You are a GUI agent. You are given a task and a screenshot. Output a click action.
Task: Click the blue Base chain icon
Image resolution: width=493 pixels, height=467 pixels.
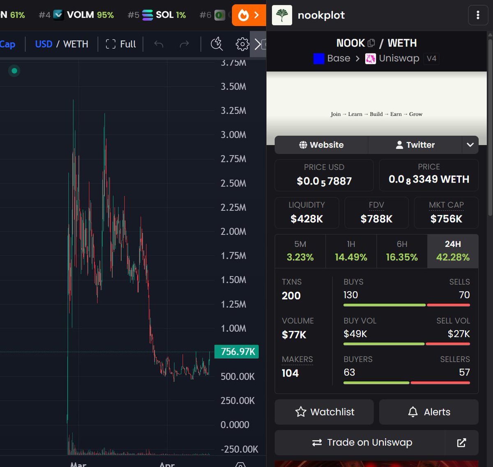(x=319, y=59)
